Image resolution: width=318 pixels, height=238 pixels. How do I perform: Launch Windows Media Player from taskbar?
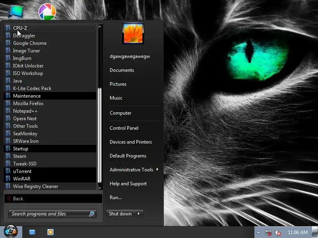[x=50, y=232]
